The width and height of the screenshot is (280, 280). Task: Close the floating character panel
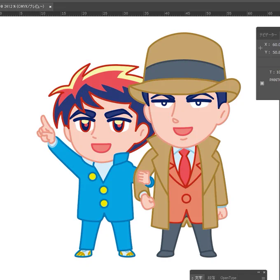tap(264, 272)
